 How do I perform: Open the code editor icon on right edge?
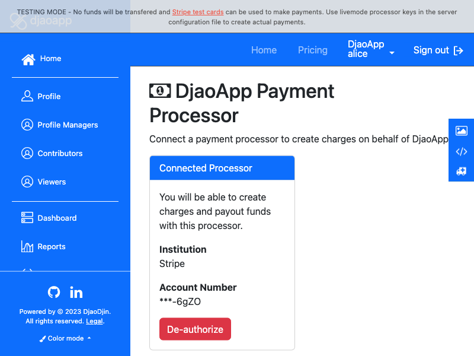[462, 151]
